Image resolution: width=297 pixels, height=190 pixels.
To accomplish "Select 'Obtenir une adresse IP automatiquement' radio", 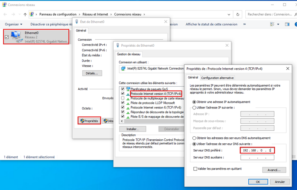I will [194, 102].
